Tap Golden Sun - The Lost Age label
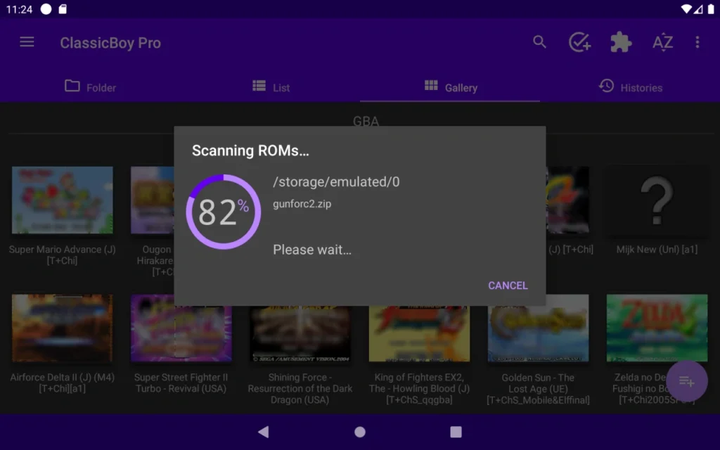The height and width of the screenshot is (450, 720). click(538, 388)
